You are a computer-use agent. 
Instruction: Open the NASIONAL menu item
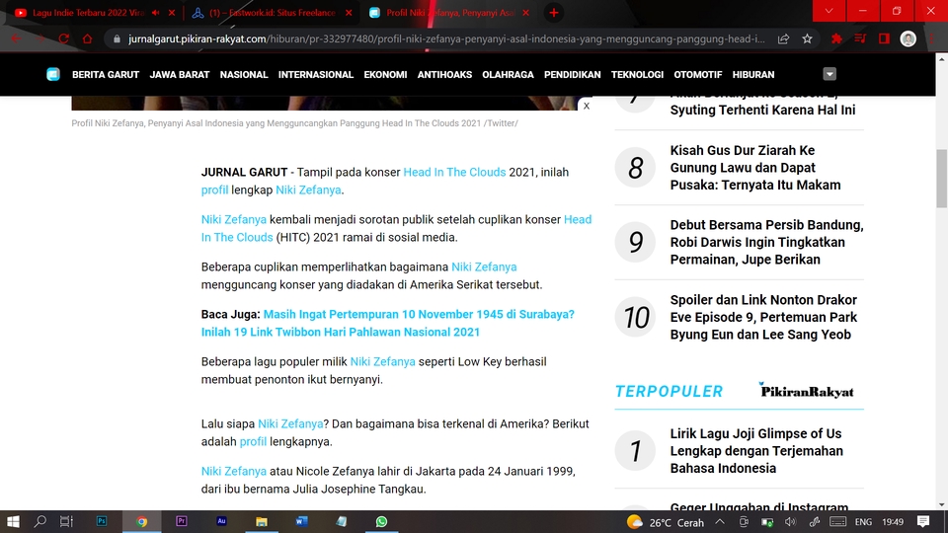(244, 74)
